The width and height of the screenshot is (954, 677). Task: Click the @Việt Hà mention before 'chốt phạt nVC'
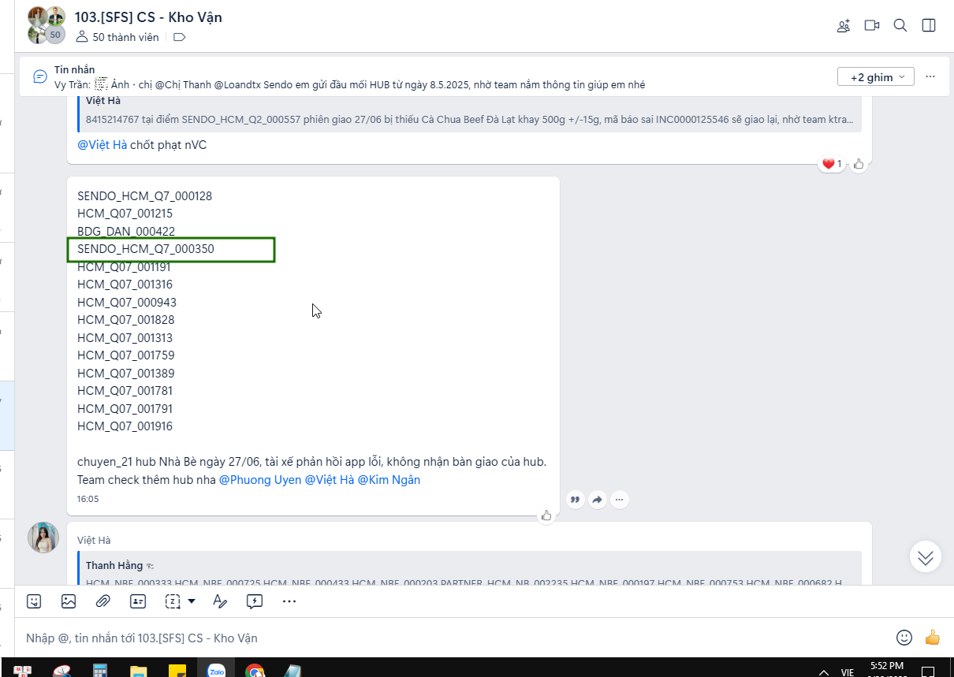click(102, 145)
